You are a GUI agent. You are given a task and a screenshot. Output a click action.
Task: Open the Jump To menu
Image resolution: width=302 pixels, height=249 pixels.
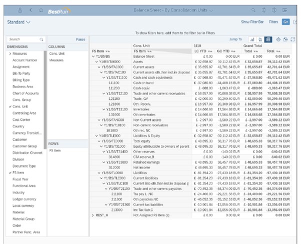(235, 39)
